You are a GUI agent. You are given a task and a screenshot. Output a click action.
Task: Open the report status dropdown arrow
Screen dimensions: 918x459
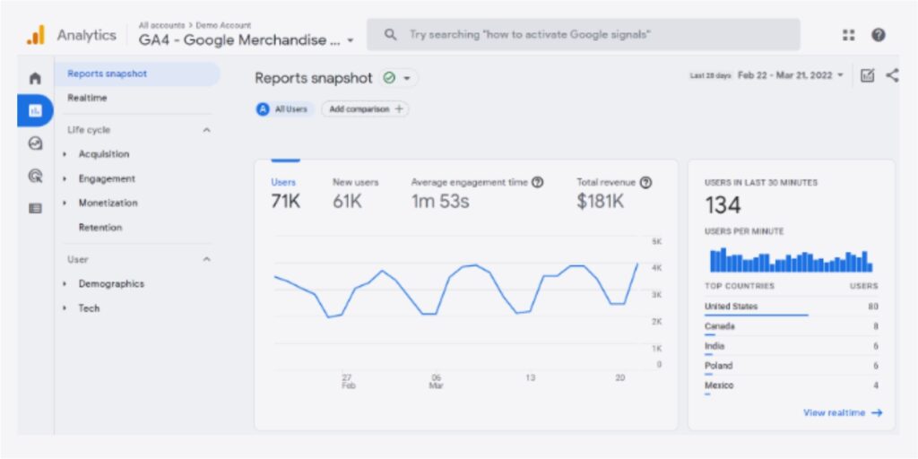point(407,79)
